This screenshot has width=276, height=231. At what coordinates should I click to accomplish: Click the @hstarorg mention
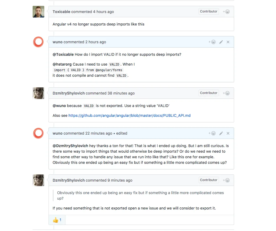62,64
